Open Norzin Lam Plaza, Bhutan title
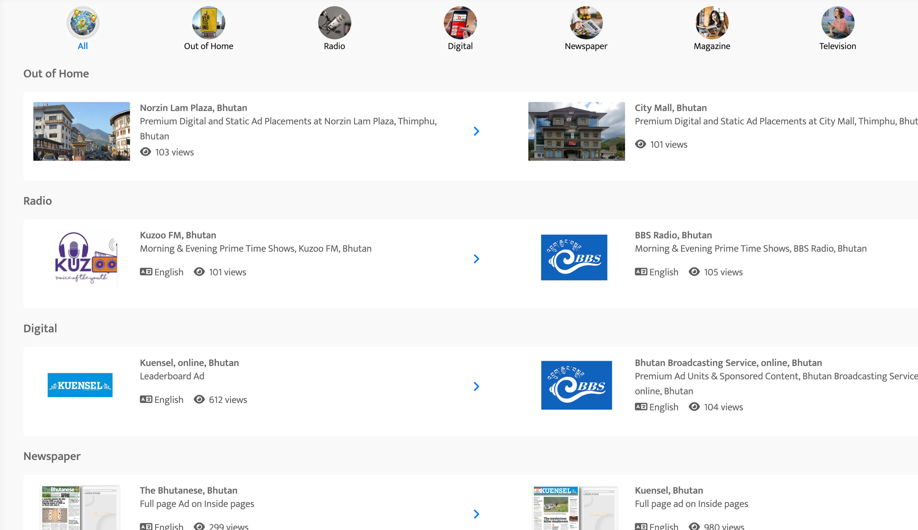The image size is (918, 530). tap(193, 108)
